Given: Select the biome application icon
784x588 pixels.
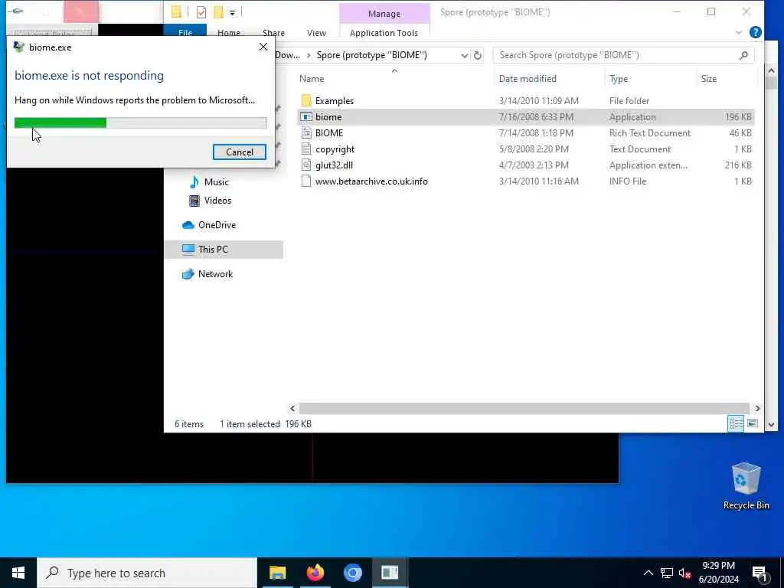Looking at the screenshot, I should [306, 117].
